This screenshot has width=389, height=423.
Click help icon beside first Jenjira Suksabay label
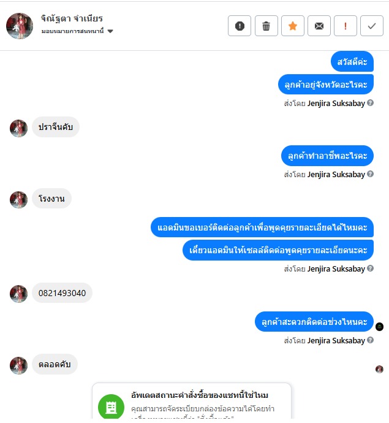(371, 103)
